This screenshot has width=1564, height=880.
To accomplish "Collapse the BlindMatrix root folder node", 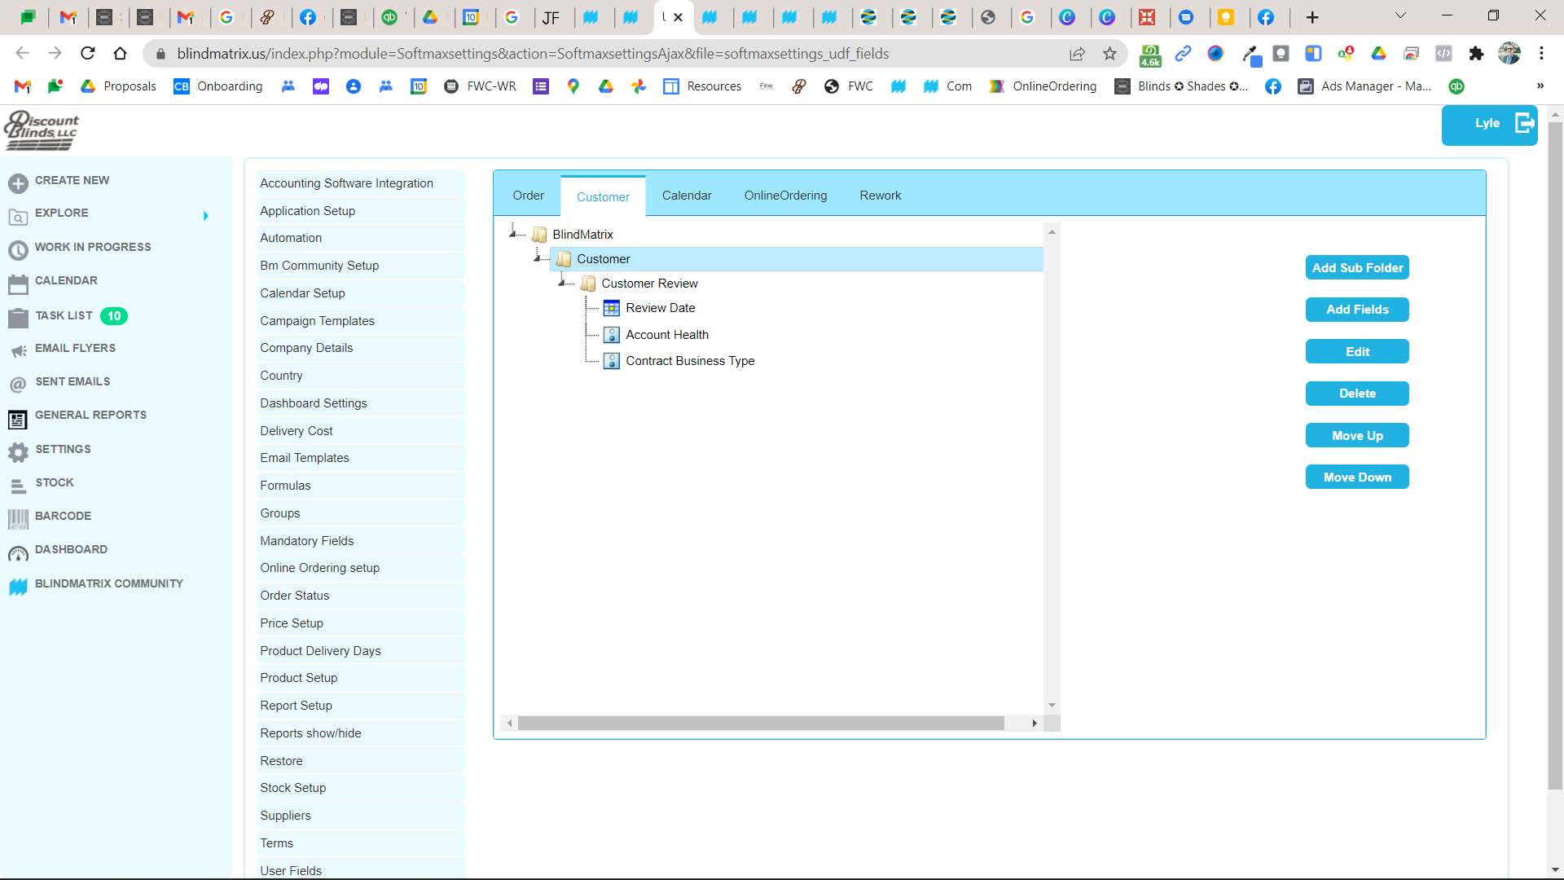I will tap(513, 233).
